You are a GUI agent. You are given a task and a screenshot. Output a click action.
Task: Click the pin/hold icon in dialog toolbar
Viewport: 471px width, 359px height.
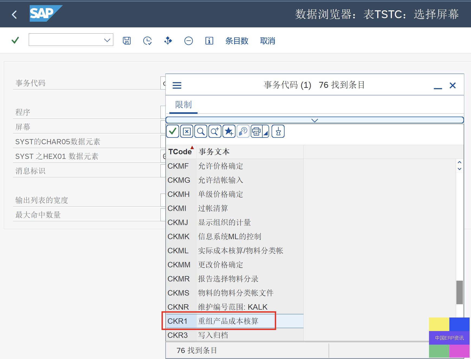pyautogui.click(x=278, y=132)
